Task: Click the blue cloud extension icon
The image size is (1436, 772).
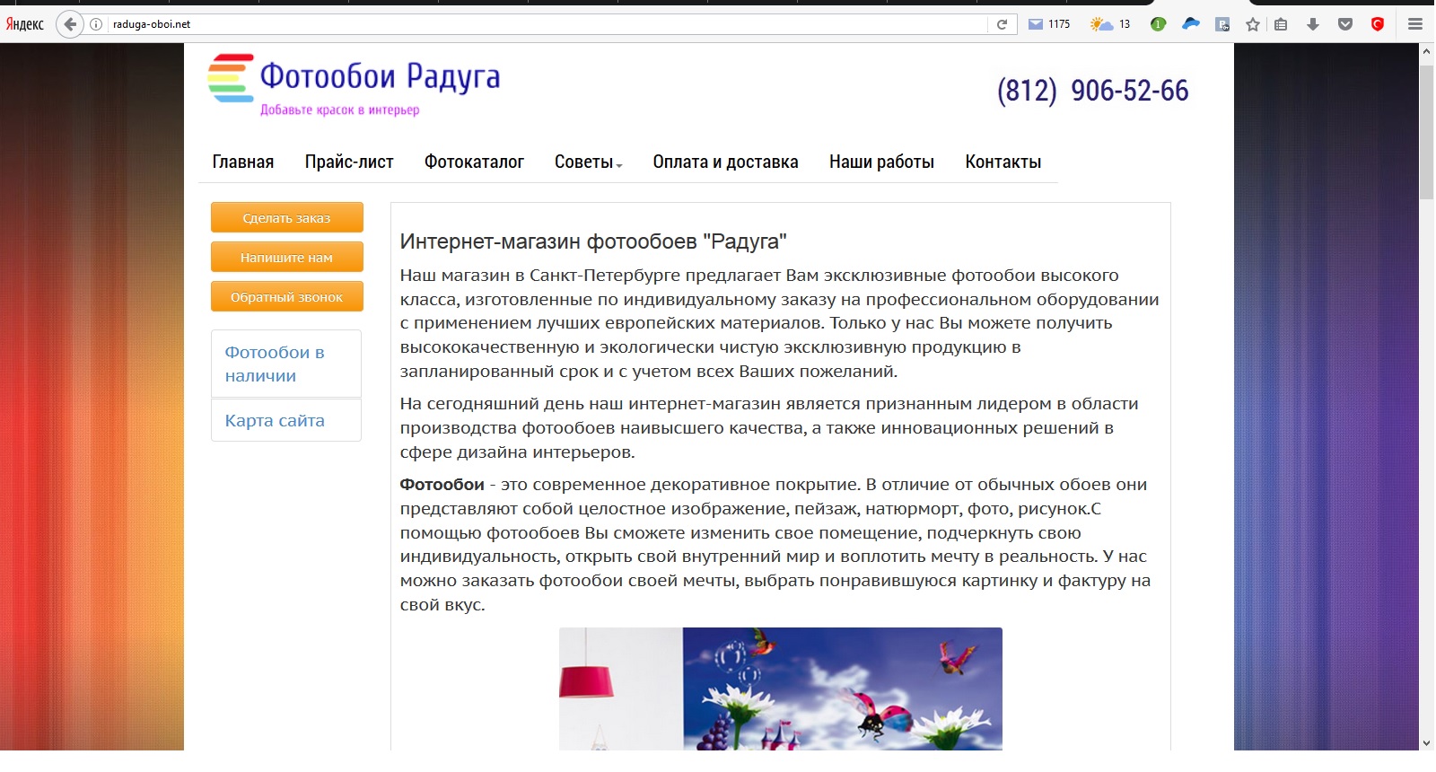Action: 1191,24
